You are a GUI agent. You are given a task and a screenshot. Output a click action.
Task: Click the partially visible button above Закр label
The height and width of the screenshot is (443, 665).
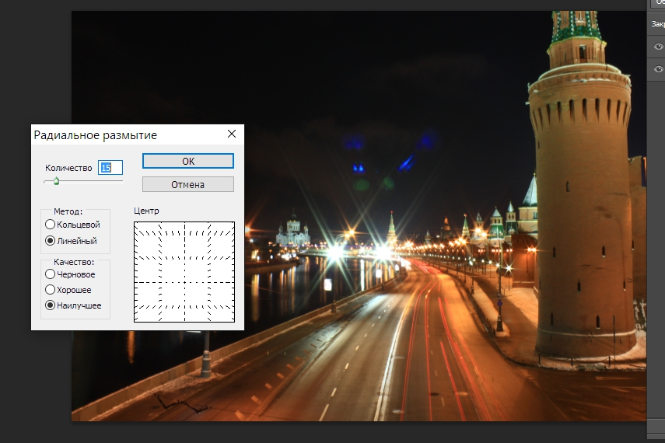point(658,3)
